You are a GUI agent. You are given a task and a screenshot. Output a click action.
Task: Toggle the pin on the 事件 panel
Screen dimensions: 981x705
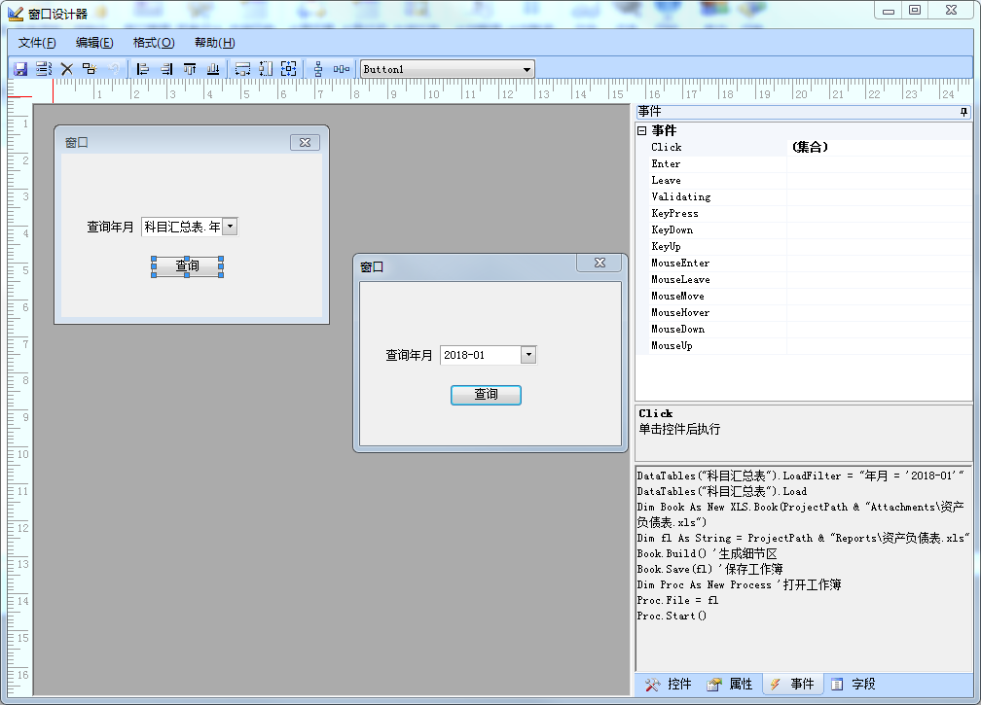click(963, 113)
